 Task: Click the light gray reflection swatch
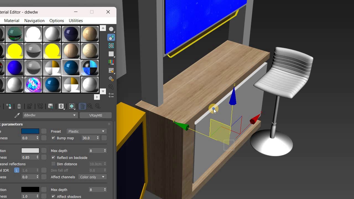(30, 151)
